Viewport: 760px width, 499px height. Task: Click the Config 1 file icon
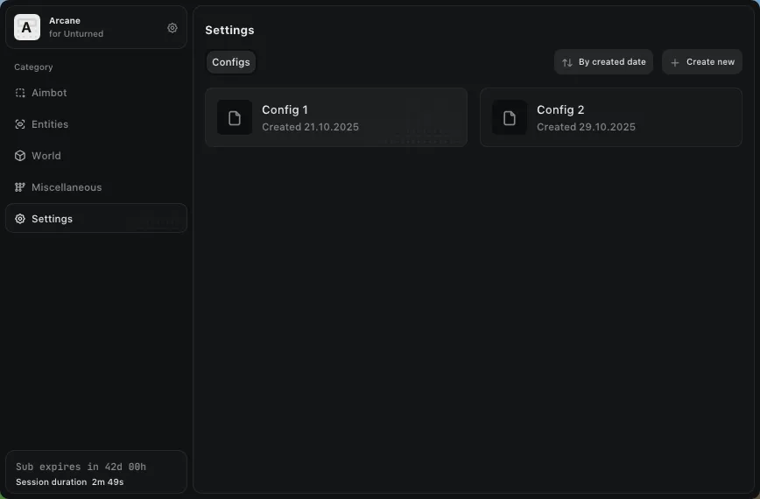[235, 118]
